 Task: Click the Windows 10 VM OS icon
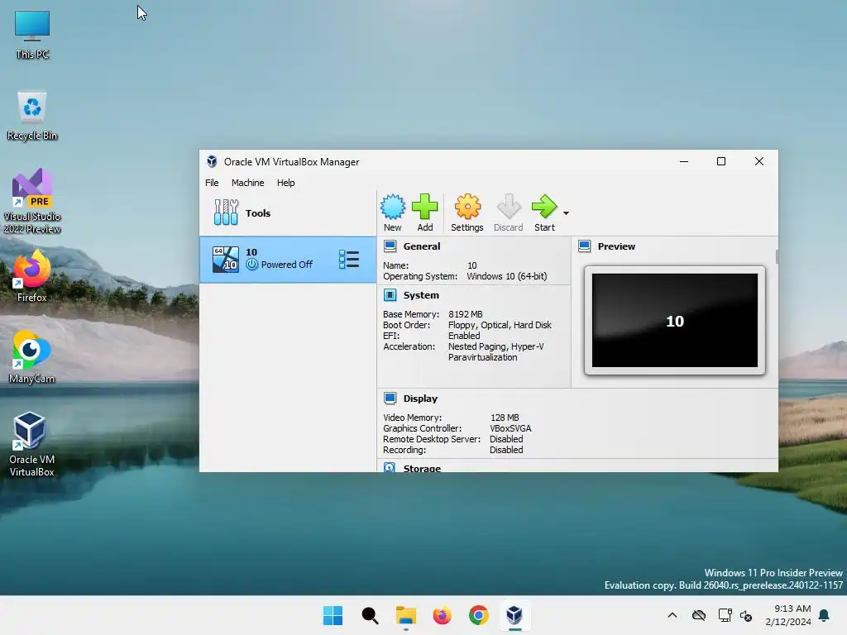click(x=225, y=259)
